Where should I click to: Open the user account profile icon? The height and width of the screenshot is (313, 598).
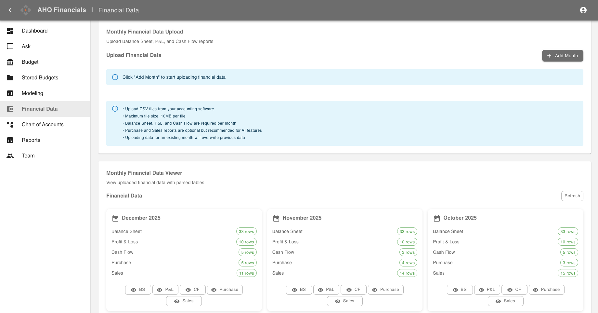[x=583, y=10]
